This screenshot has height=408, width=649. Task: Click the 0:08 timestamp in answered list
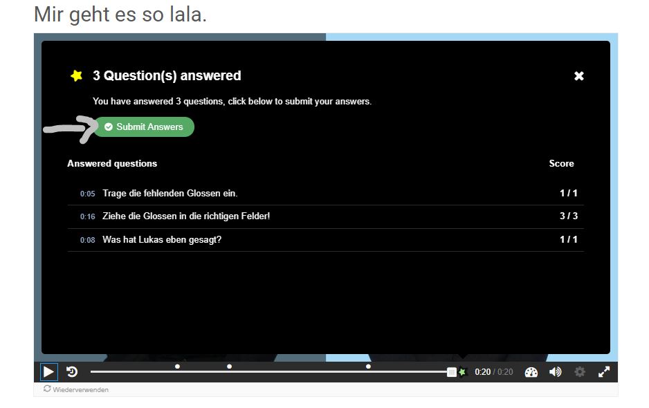[x=87, y=241]
